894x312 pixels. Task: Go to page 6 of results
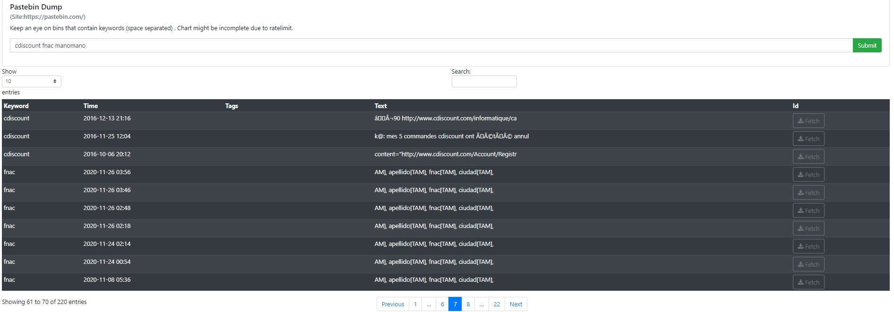442,304
